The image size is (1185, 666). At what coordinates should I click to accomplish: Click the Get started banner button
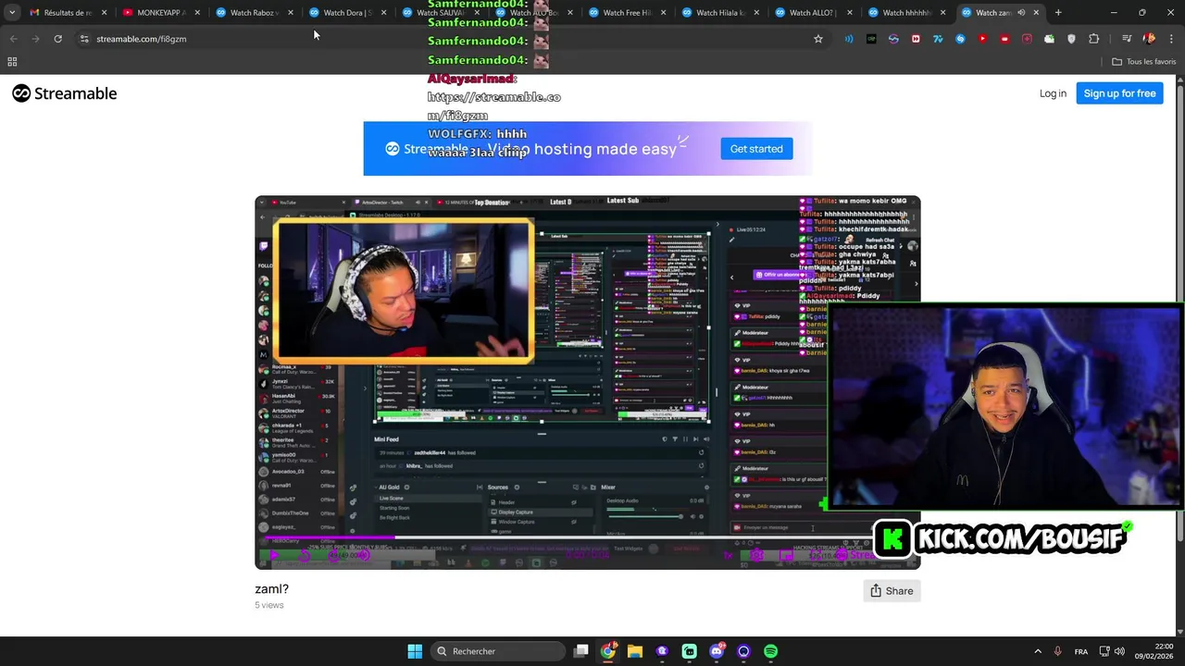coord(756,149)
